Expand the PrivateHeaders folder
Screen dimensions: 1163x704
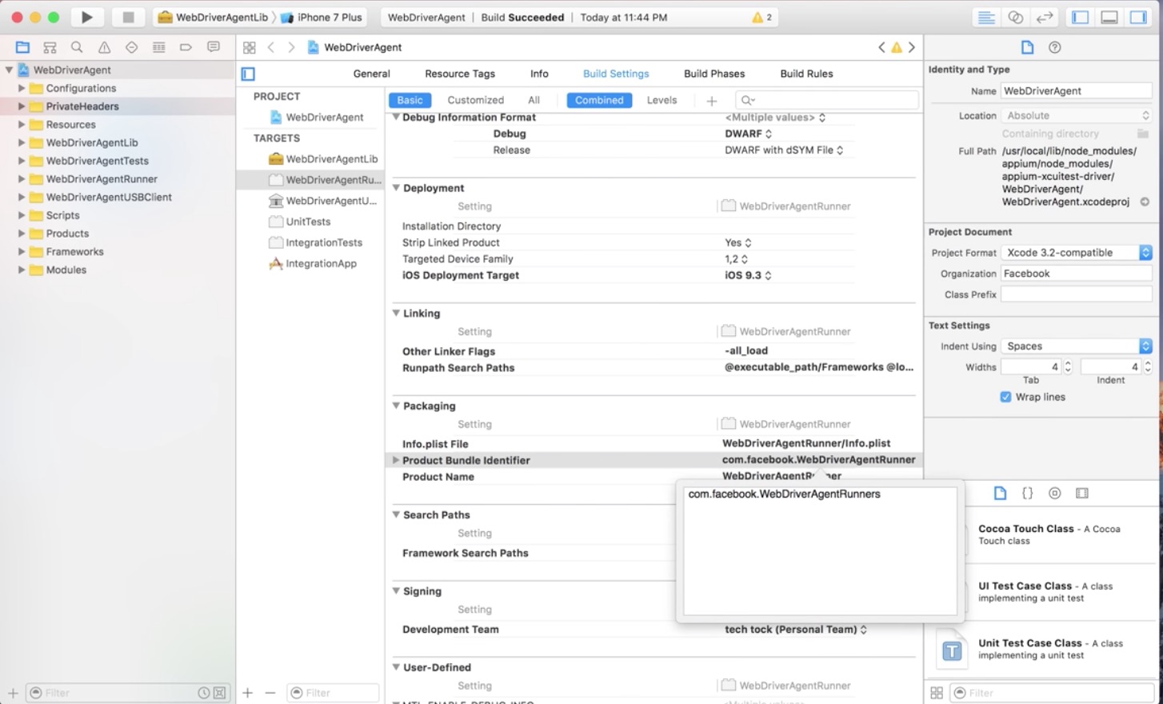pos(22,106)
